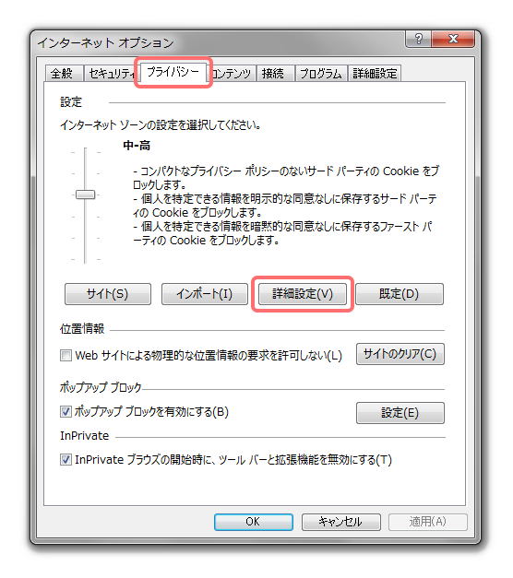Toggle ポップアップ ブロックを有効にする checkbox
This screenshot has height=578, width=513.
(66, 411)
